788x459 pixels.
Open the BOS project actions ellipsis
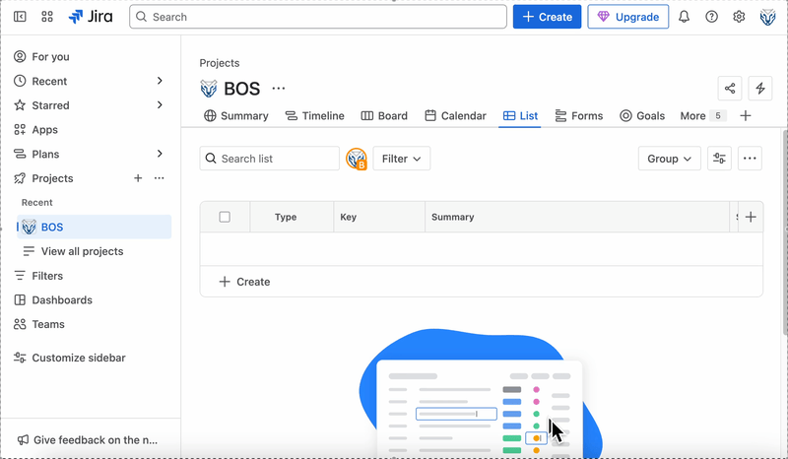(279, 89)
